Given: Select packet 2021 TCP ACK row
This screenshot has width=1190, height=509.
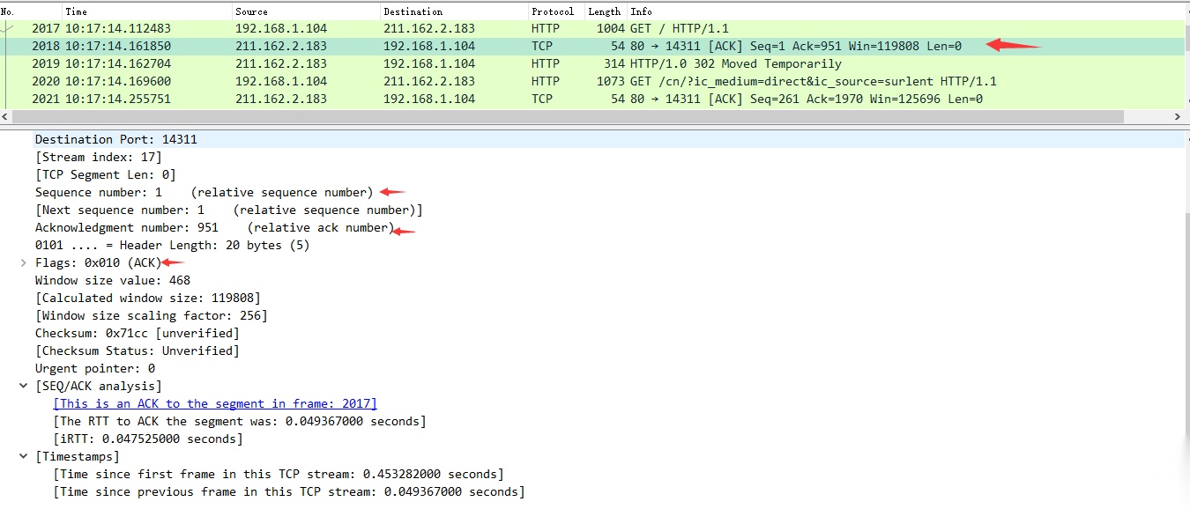Looking at the screenshot, I should point(592,99).
